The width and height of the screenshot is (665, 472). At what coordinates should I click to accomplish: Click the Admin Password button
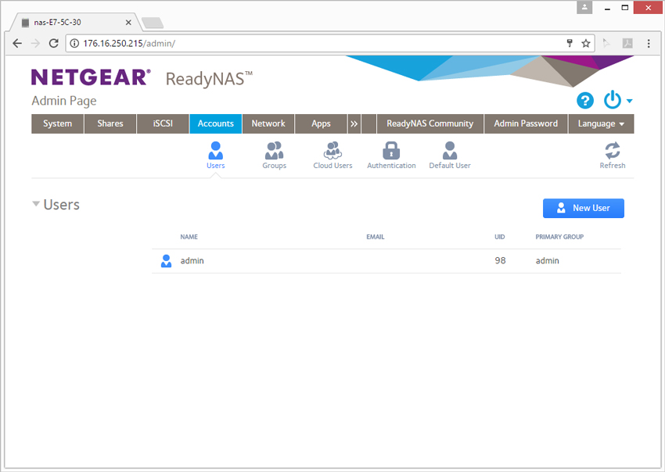[526, 123]
